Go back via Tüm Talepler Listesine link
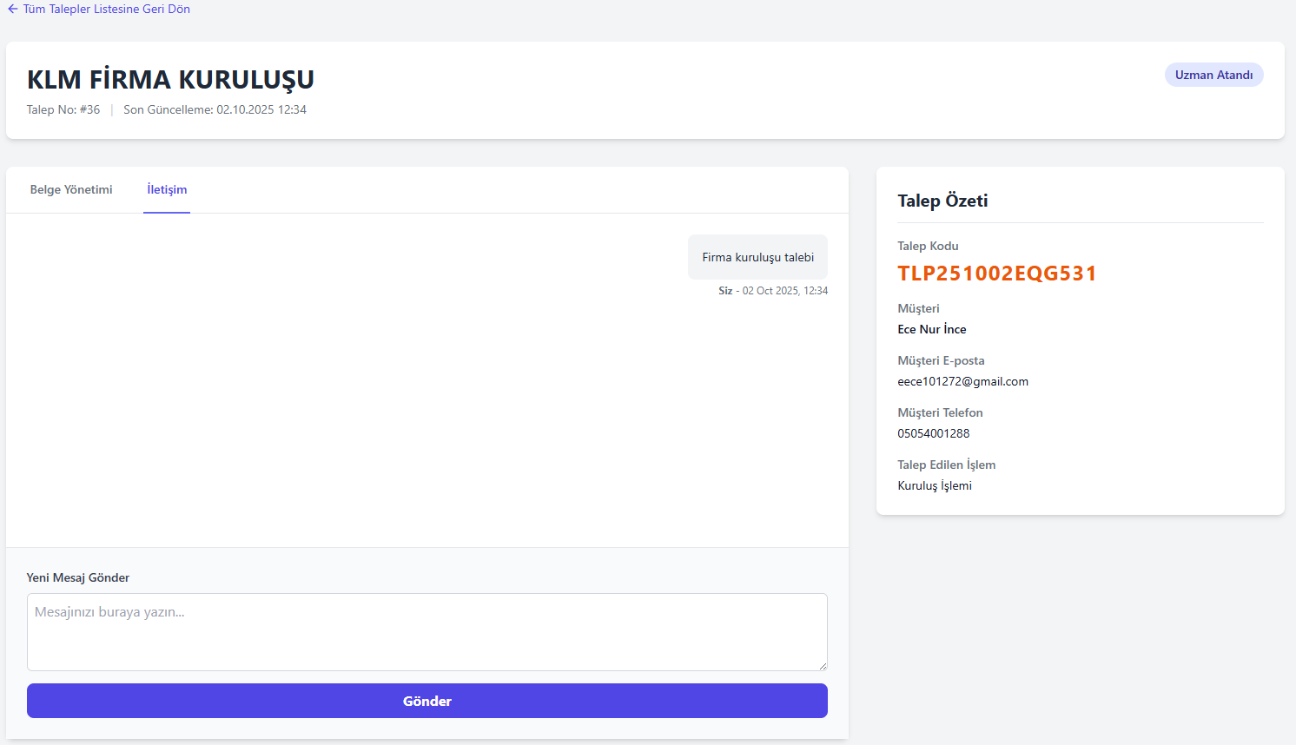 (x=106, y=10)
